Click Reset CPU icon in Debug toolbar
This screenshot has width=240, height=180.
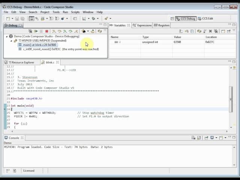[84, 31]
